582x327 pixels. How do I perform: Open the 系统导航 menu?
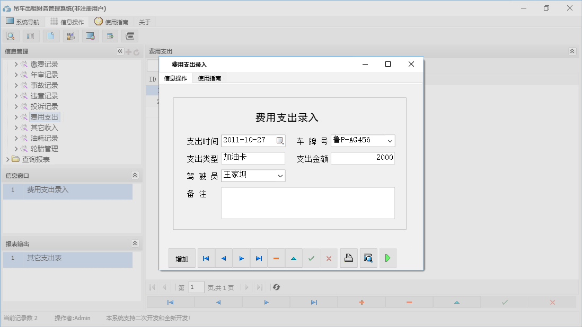(22, 22)
